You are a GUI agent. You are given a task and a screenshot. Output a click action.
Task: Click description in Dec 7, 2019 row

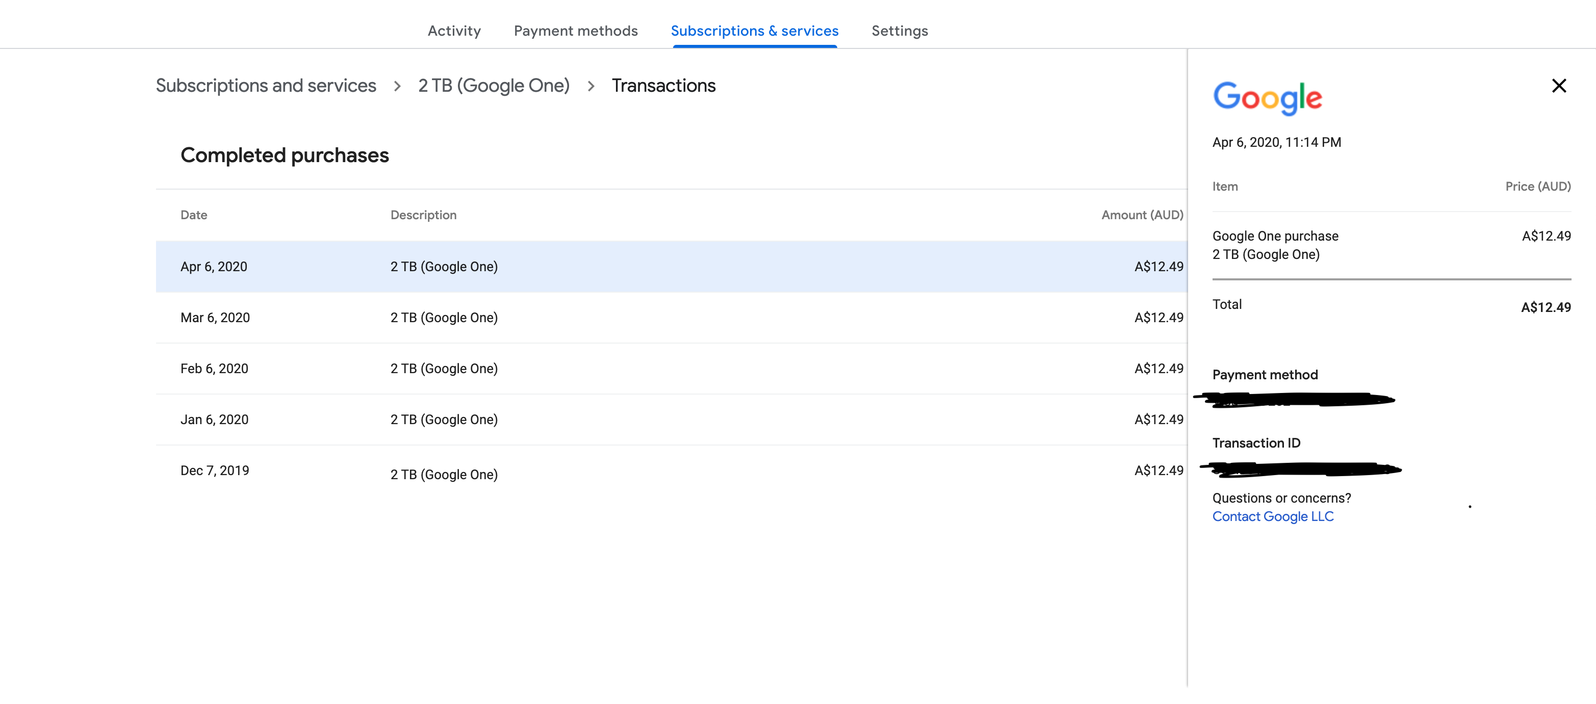click(x=444, y=474)
